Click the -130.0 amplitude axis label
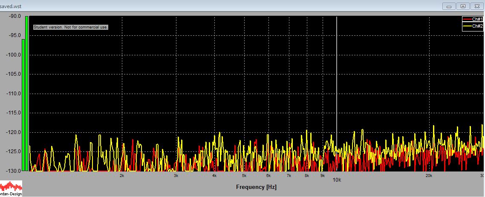This screenshot has height=197, width=485. pos(13,171)
